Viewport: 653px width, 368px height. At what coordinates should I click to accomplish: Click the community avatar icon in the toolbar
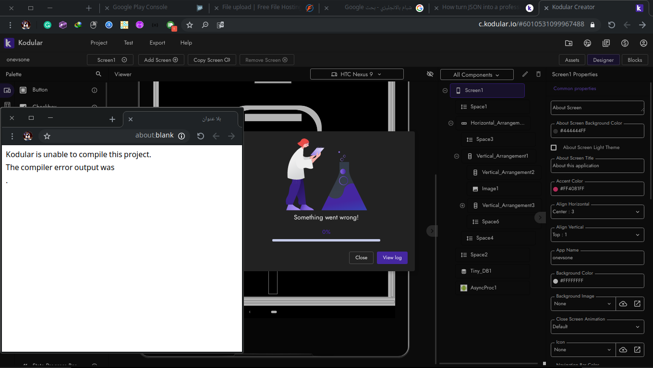click(x=587, y=43)
